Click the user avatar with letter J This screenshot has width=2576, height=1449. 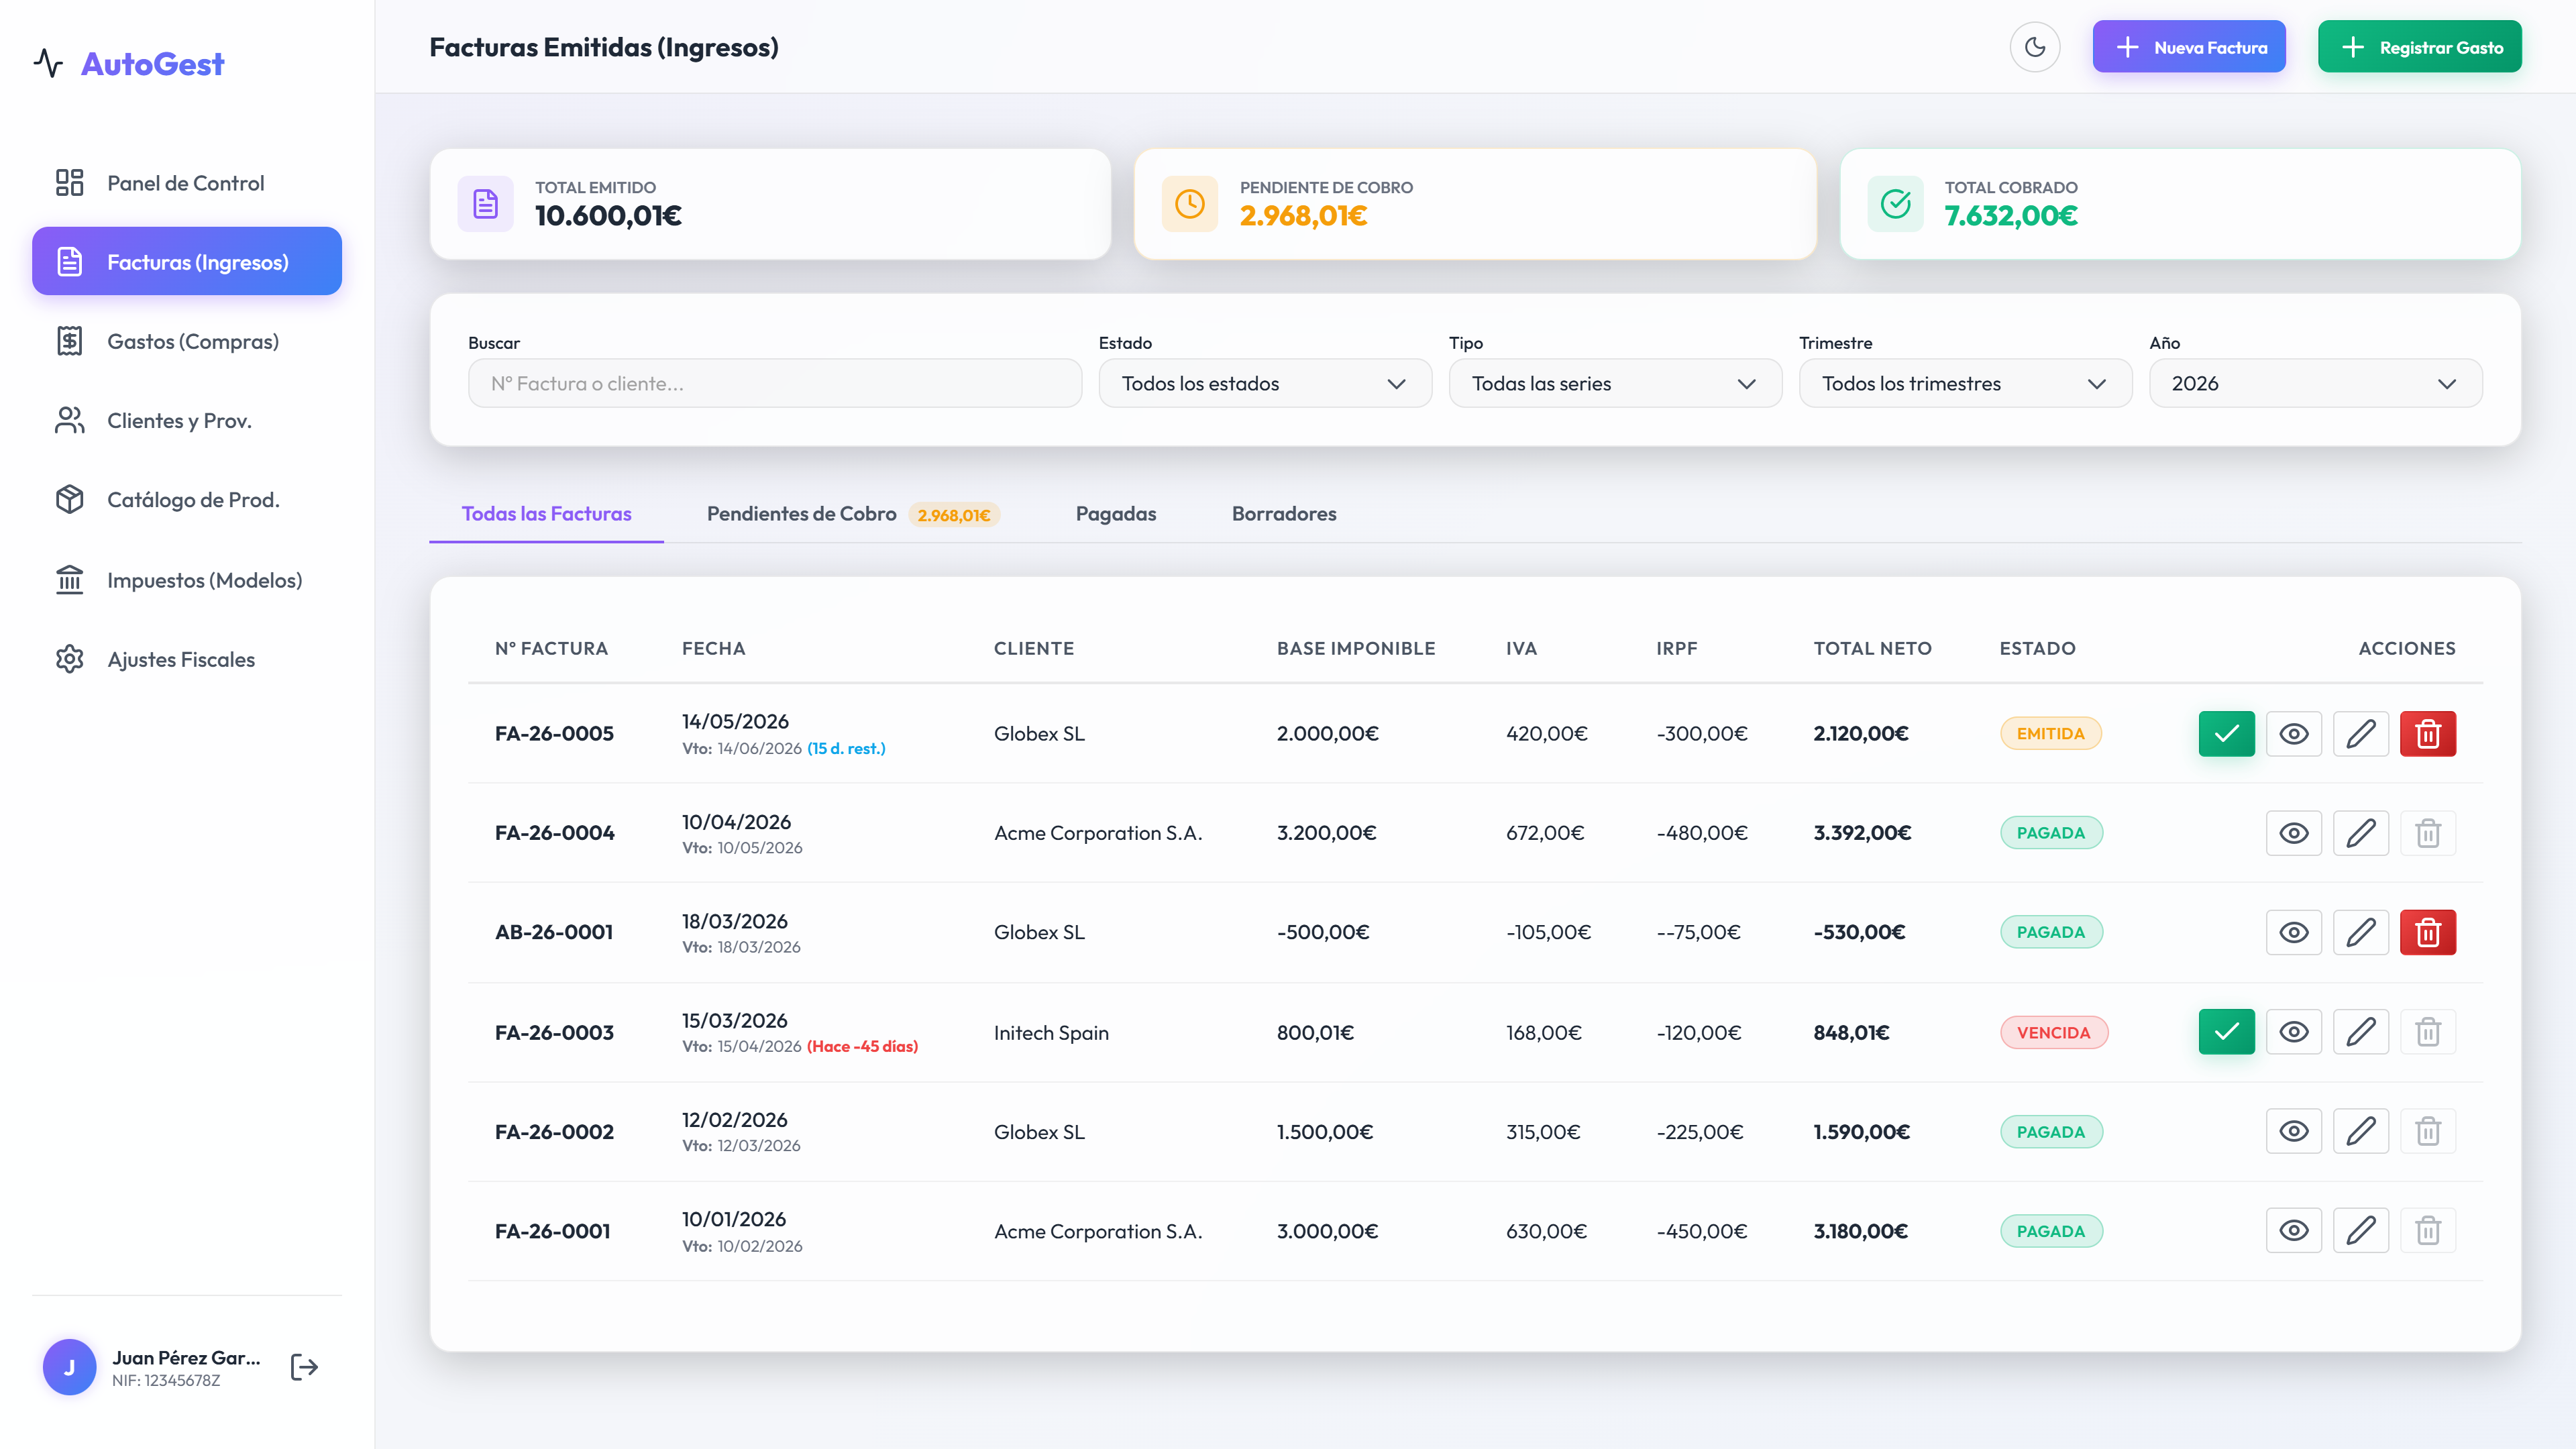point(69,1367)
